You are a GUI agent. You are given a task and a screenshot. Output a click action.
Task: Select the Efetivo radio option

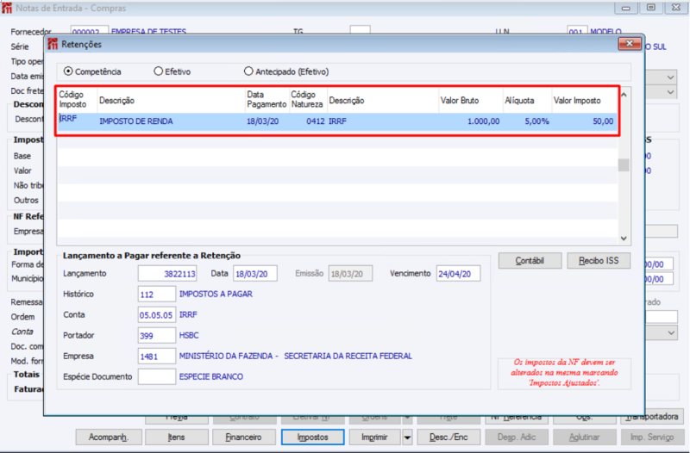159,71
